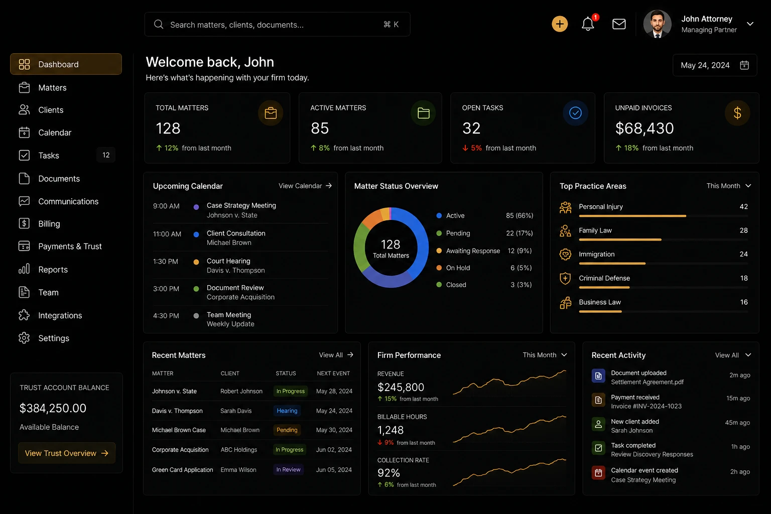This screenshot has width=771, height=514.
Task: Open the May 24, 2024 date picker
Action: pos(715,65)
